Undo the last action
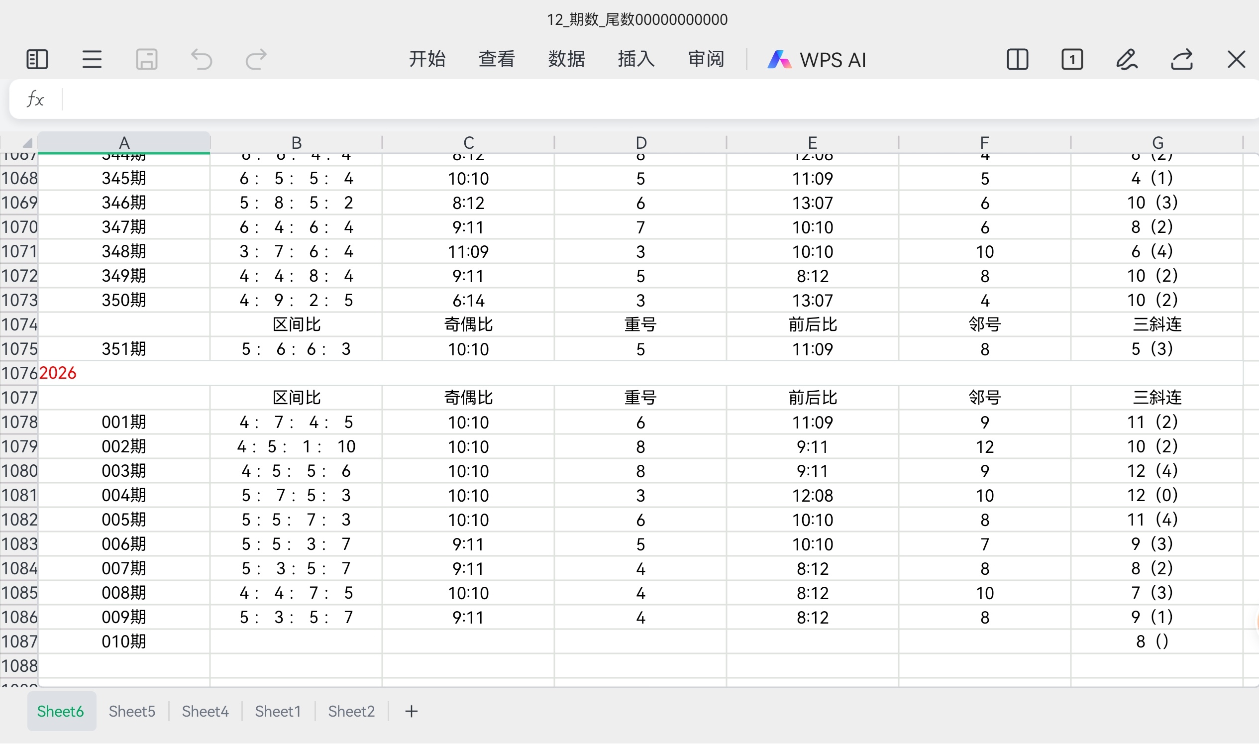This screenshot has width=1259, height=745. click(202, 59)
